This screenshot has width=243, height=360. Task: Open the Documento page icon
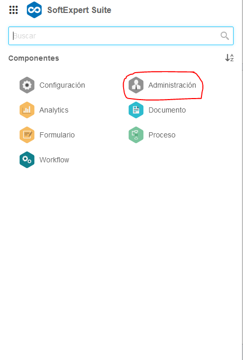[136, 110]
